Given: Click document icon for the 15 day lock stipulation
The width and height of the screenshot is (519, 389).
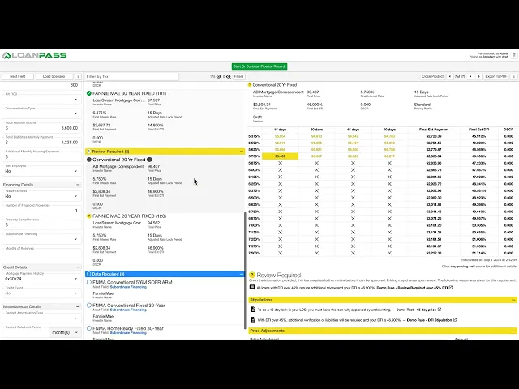Looking at the screenshot, I should [253, 310].
